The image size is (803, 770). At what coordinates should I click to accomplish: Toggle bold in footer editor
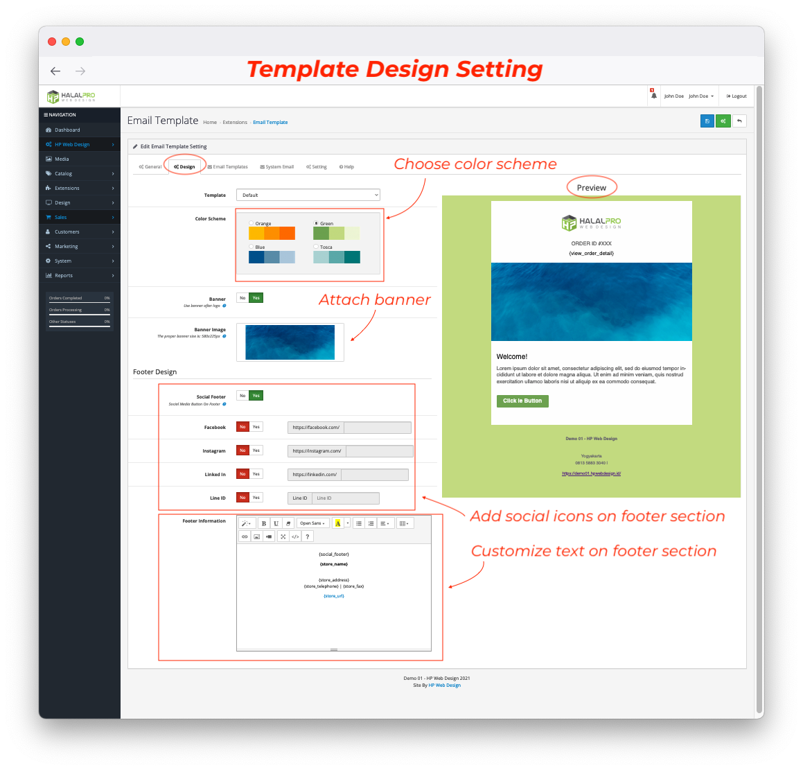[x=264, y=523]
